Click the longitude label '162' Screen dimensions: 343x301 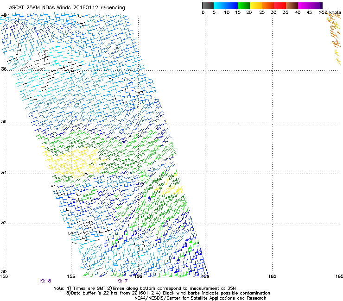click(273, 276)
